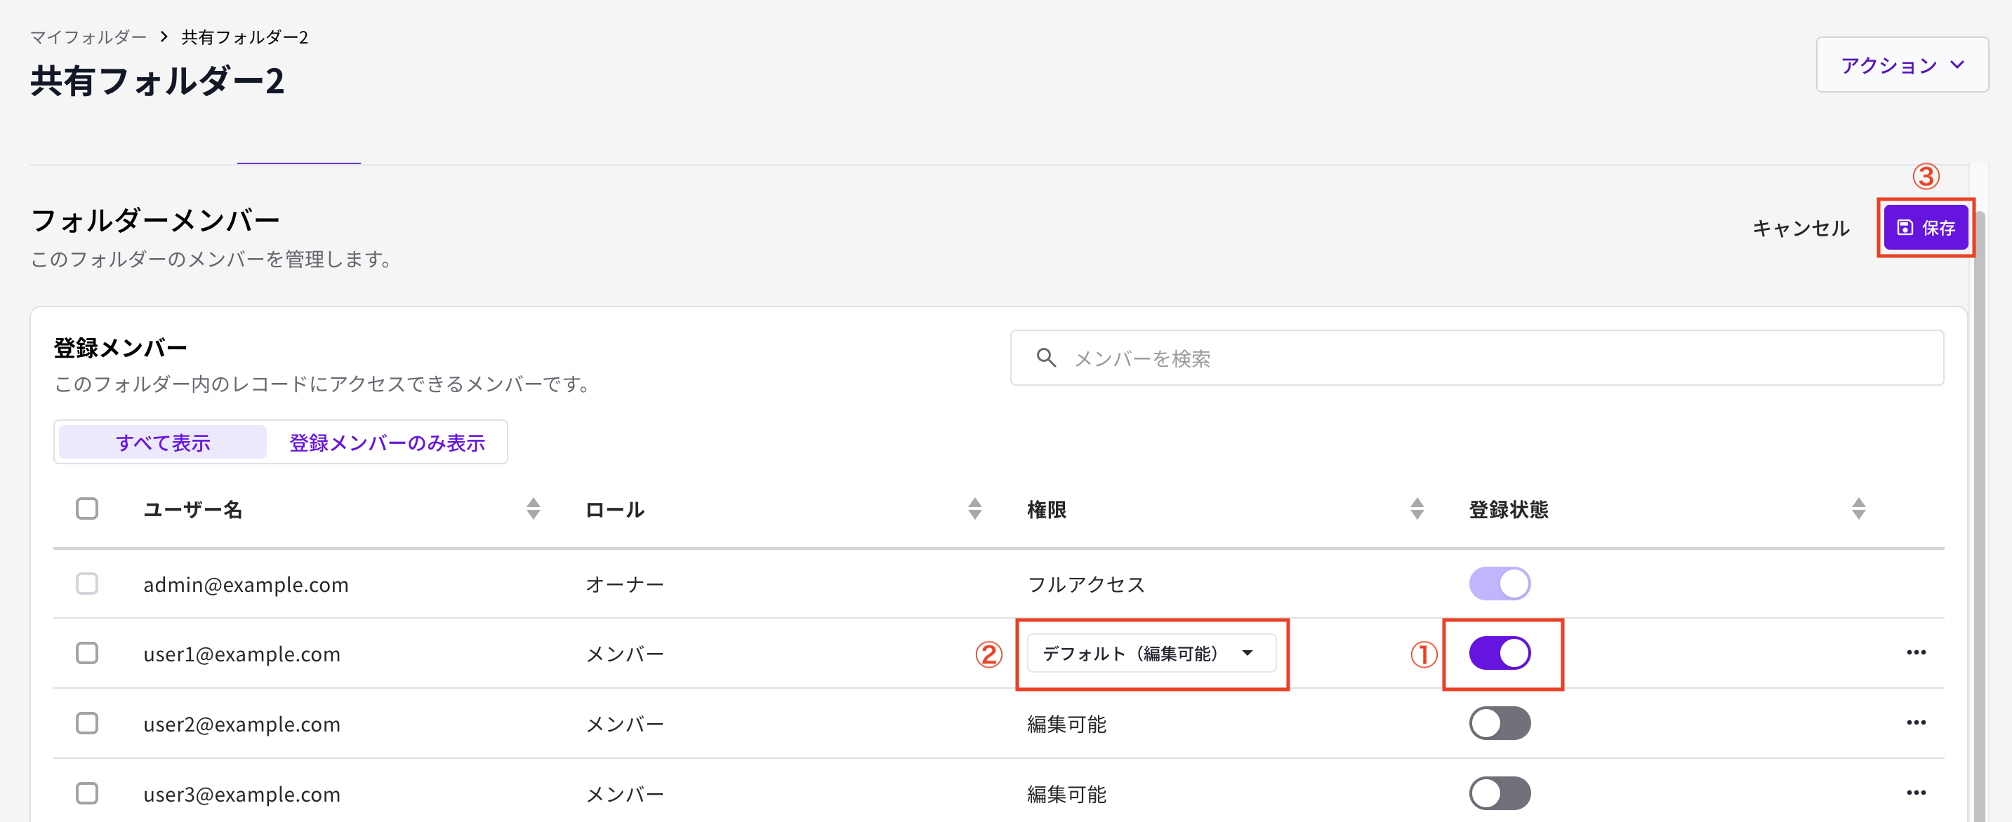2012x822 pixels.
Task: Sort by 登録状態 column arrows
Action: [1858, 508]
